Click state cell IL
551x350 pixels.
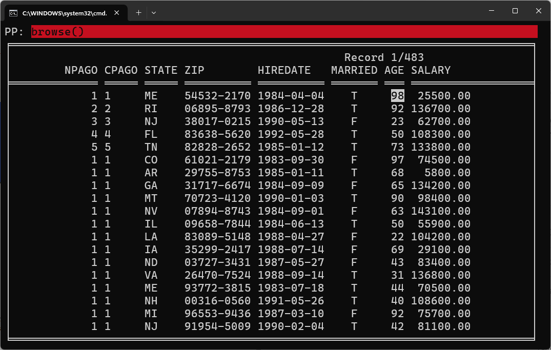[151, 224]
